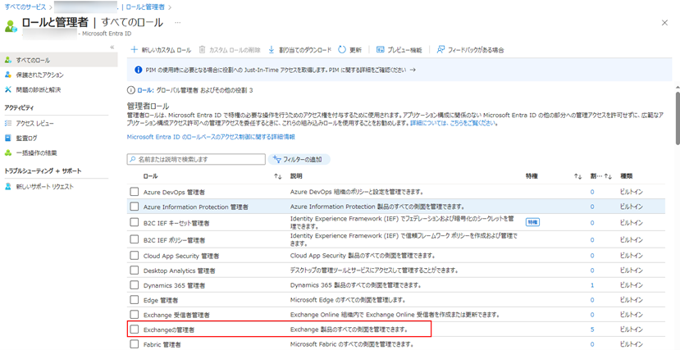The height and width of the screenshot is (350, 680).
Task: Click 割り当てのダウンロード button
Action: pos(299,50)
